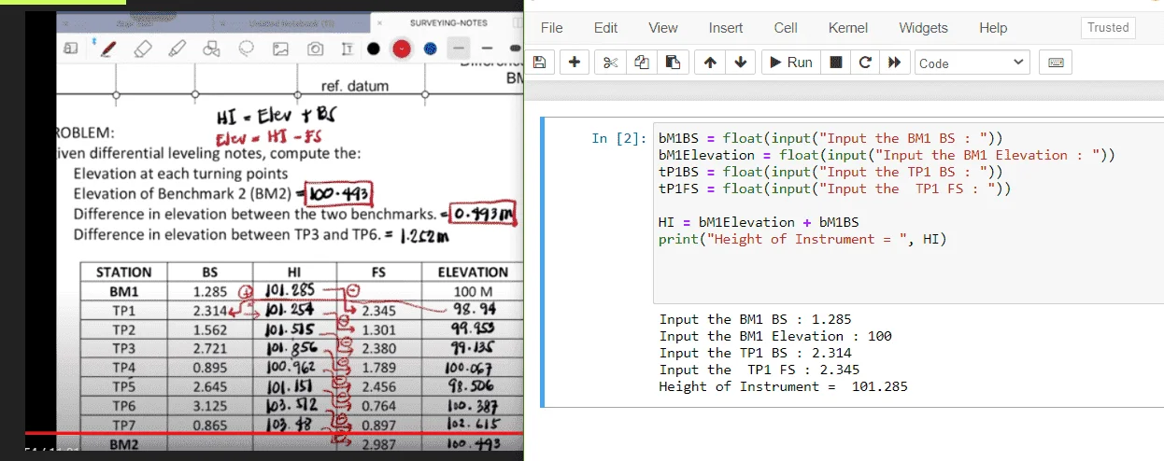Open the Insert menu in Jupyter
The width and height of the screenshot is (1164, 461).
tap(726, 28)
